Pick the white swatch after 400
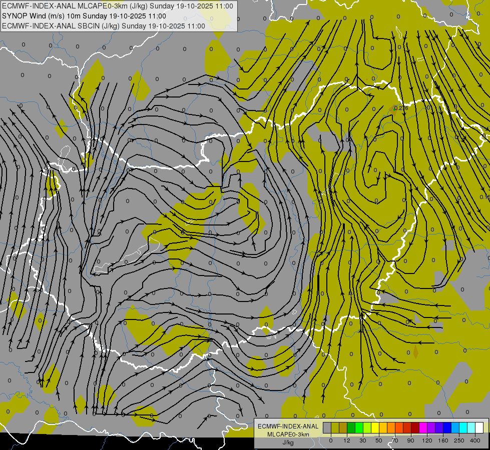Viewport: 490px width, 450px height. coord(479,427)
